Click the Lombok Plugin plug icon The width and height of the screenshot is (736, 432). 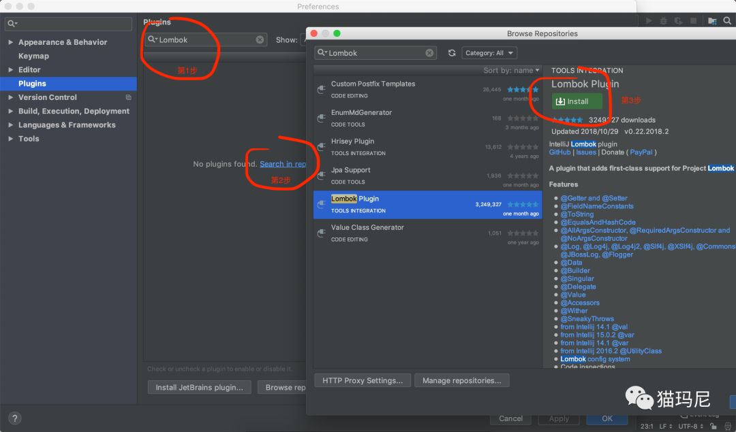tap(321, 204)
